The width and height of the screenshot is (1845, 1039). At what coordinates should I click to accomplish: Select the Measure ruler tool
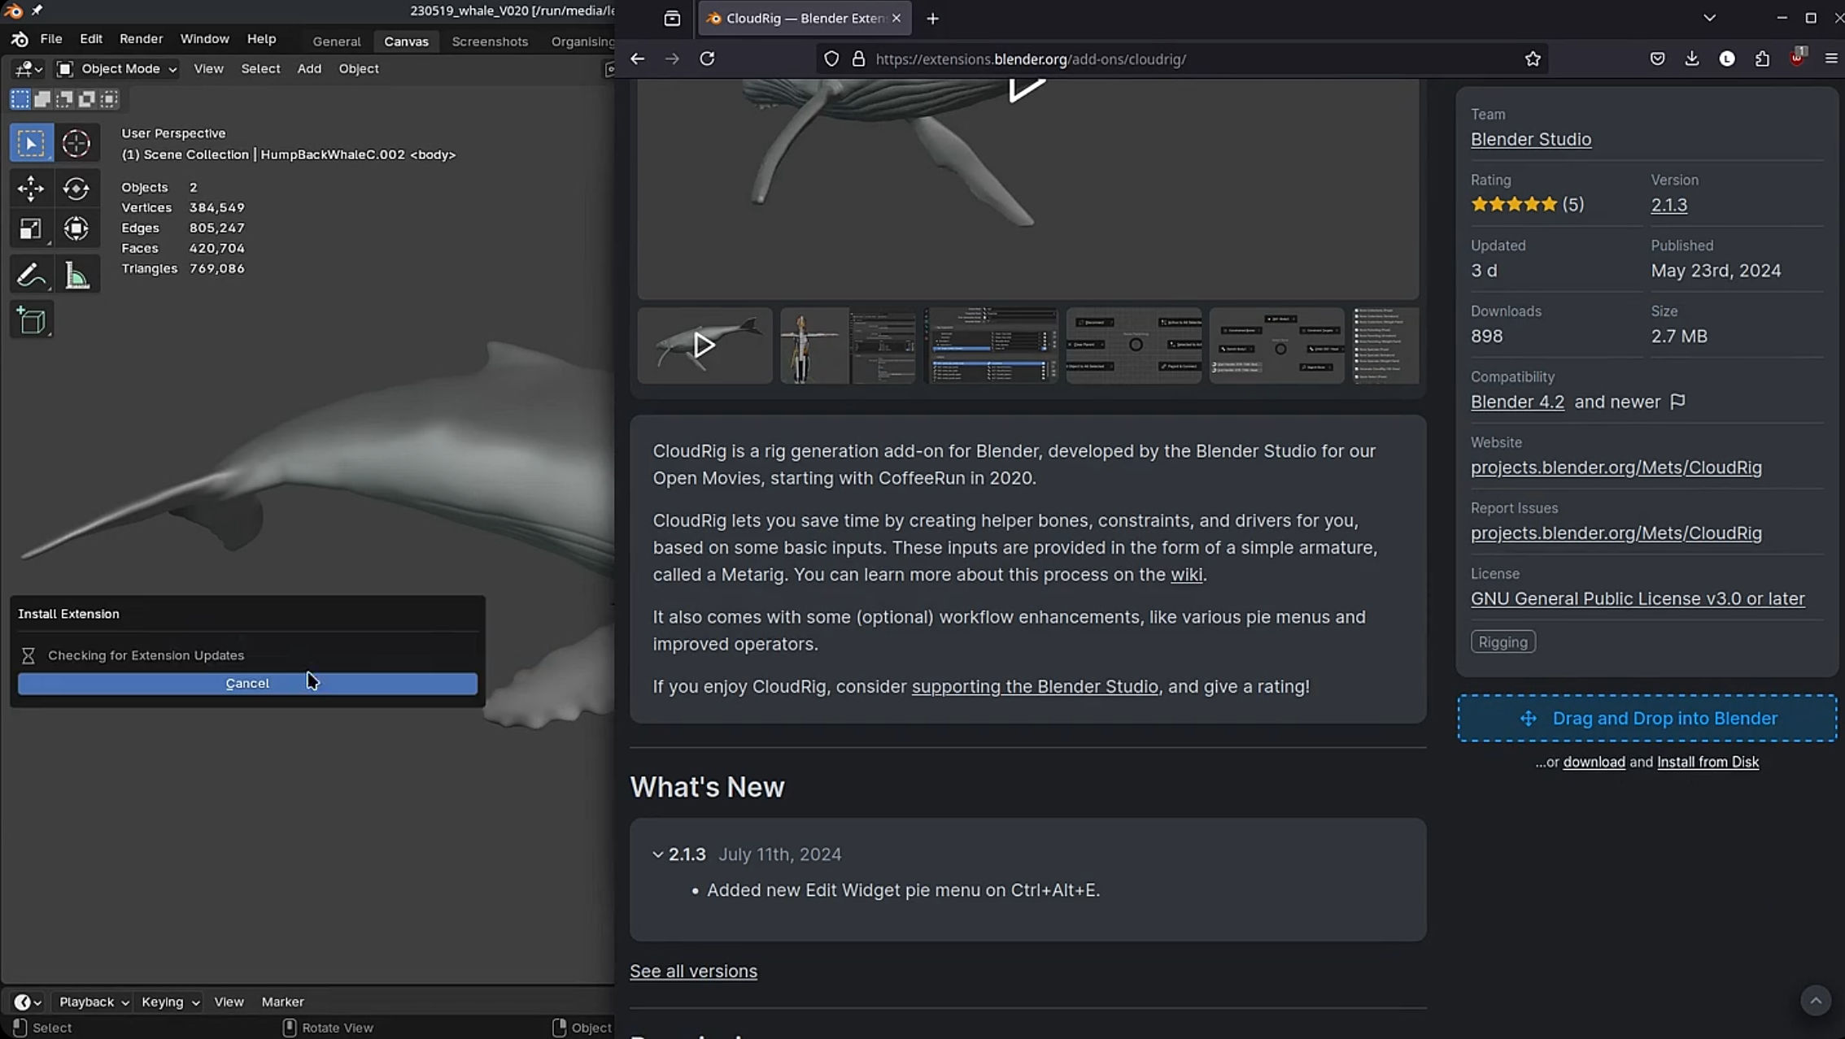click(76, 276)
